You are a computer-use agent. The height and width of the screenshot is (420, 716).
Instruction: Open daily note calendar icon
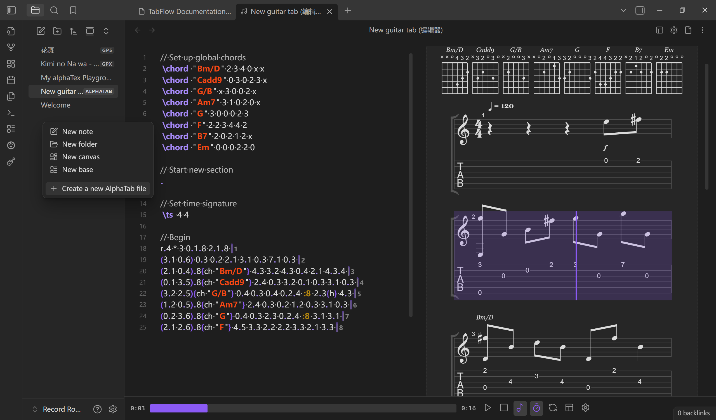(11, 80)
